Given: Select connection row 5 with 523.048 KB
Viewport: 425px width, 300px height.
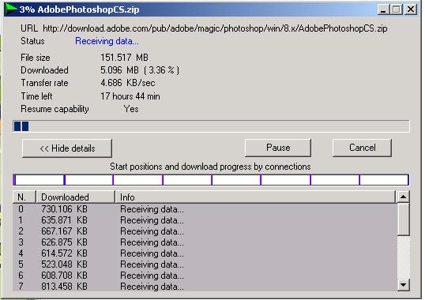Looking at the screenshot, I should coord(205,264).
